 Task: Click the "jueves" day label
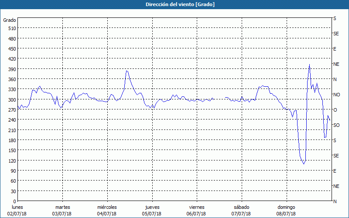[152, 207]
